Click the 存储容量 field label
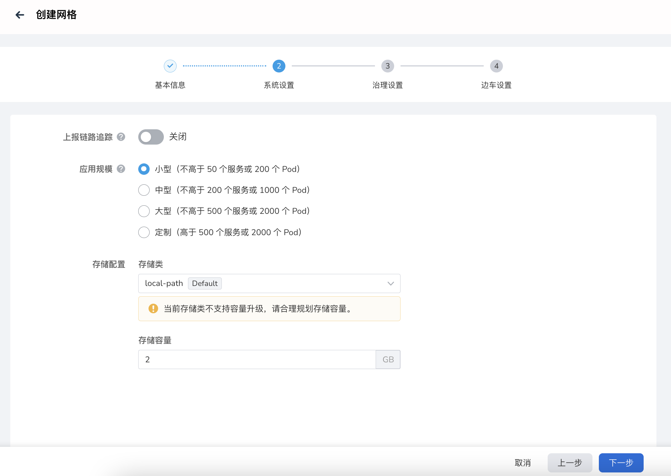671x476 pixels. pyautogui.click(x=155, y=340)
